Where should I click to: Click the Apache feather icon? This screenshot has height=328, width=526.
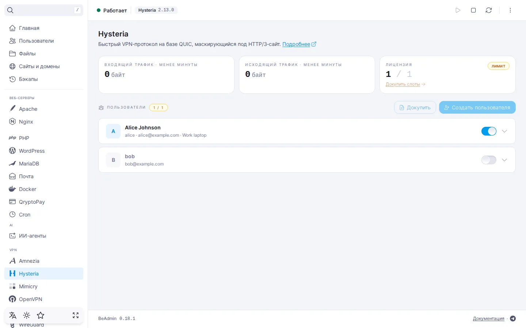point(12,109)
